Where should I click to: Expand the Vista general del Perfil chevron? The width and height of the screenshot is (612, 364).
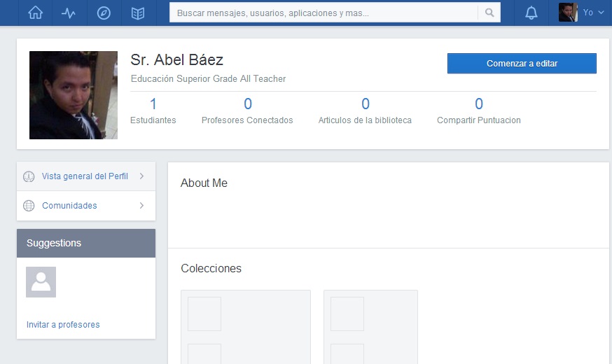[x=141, y=176]
